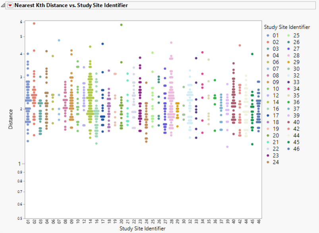Select legend entry 40
The width and height of the screenshot is (319, 233).
point(293,122)
